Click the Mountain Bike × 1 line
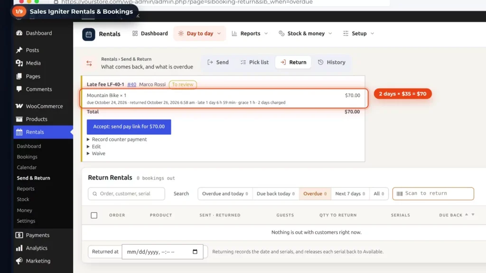486x273 pixels. coord(106,95)
